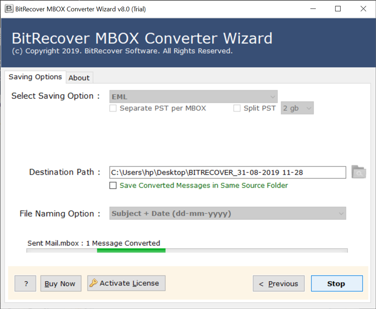376x309 pixels.
Task: Open the File Naming Option dropdown
Action: tap(227, 213)
